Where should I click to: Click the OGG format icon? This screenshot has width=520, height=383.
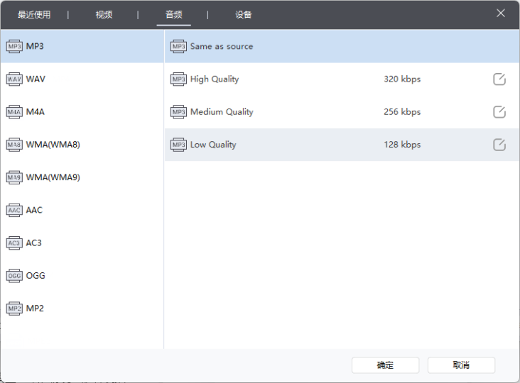(x=14, y=276)
